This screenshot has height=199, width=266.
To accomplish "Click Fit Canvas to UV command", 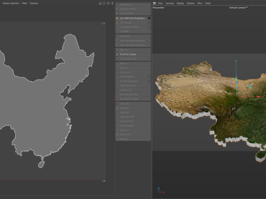I will click(133, 59).
